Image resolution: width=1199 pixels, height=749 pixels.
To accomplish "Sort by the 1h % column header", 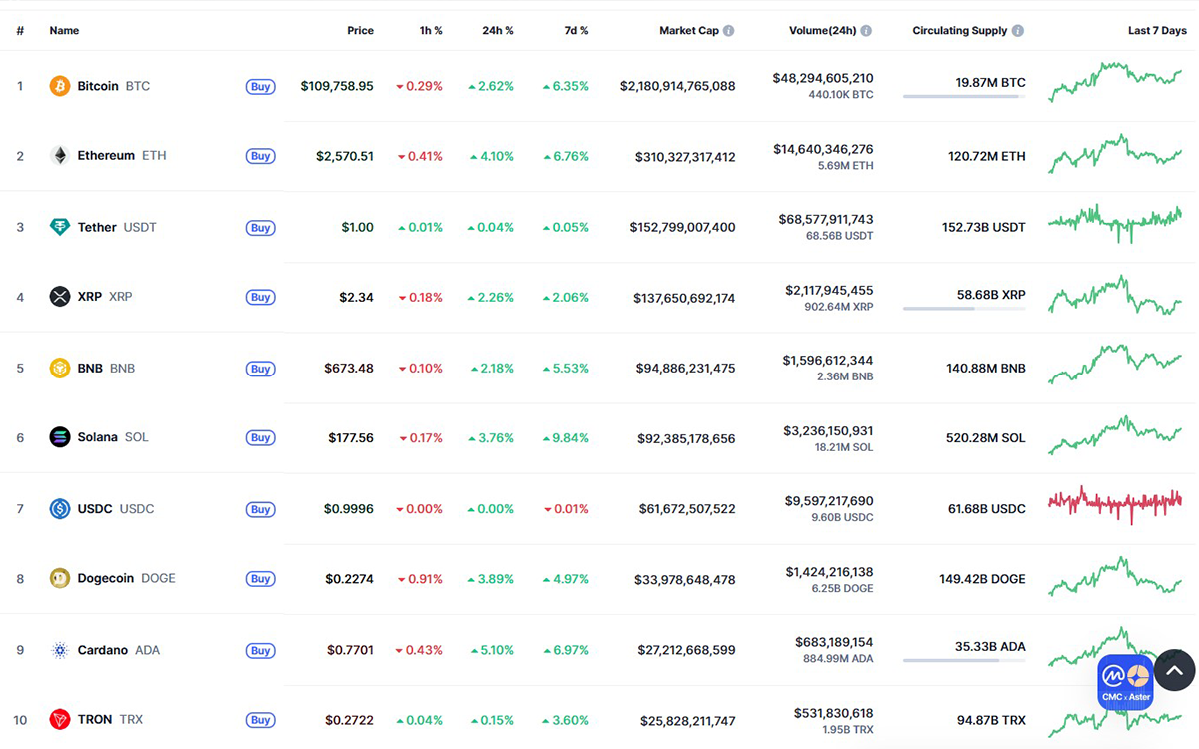I will click(x=431, y=31).
